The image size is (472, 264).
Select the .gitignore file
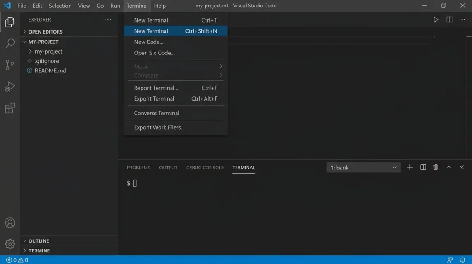(47, 61)
